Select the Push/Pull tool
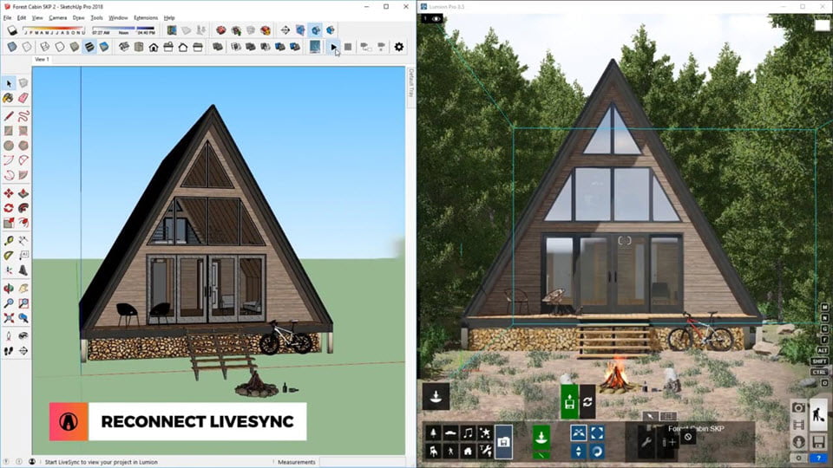The image size is (833, 468). click(23, 193)
